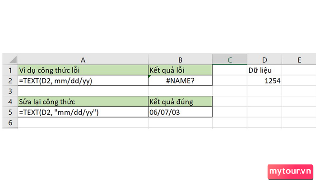Image resolution: width=316 pixels, height=183 pixels.
Task: Click the 'Kết quả lỗi' cell
Action: coord(180,70)
